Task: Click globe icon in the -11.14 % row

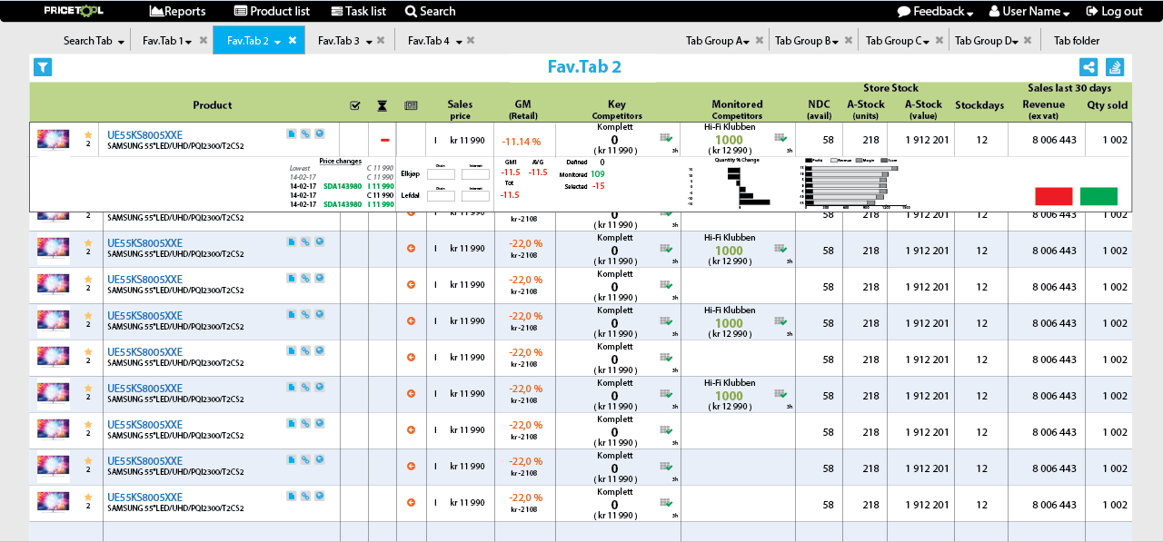Action: pos(319,133)
